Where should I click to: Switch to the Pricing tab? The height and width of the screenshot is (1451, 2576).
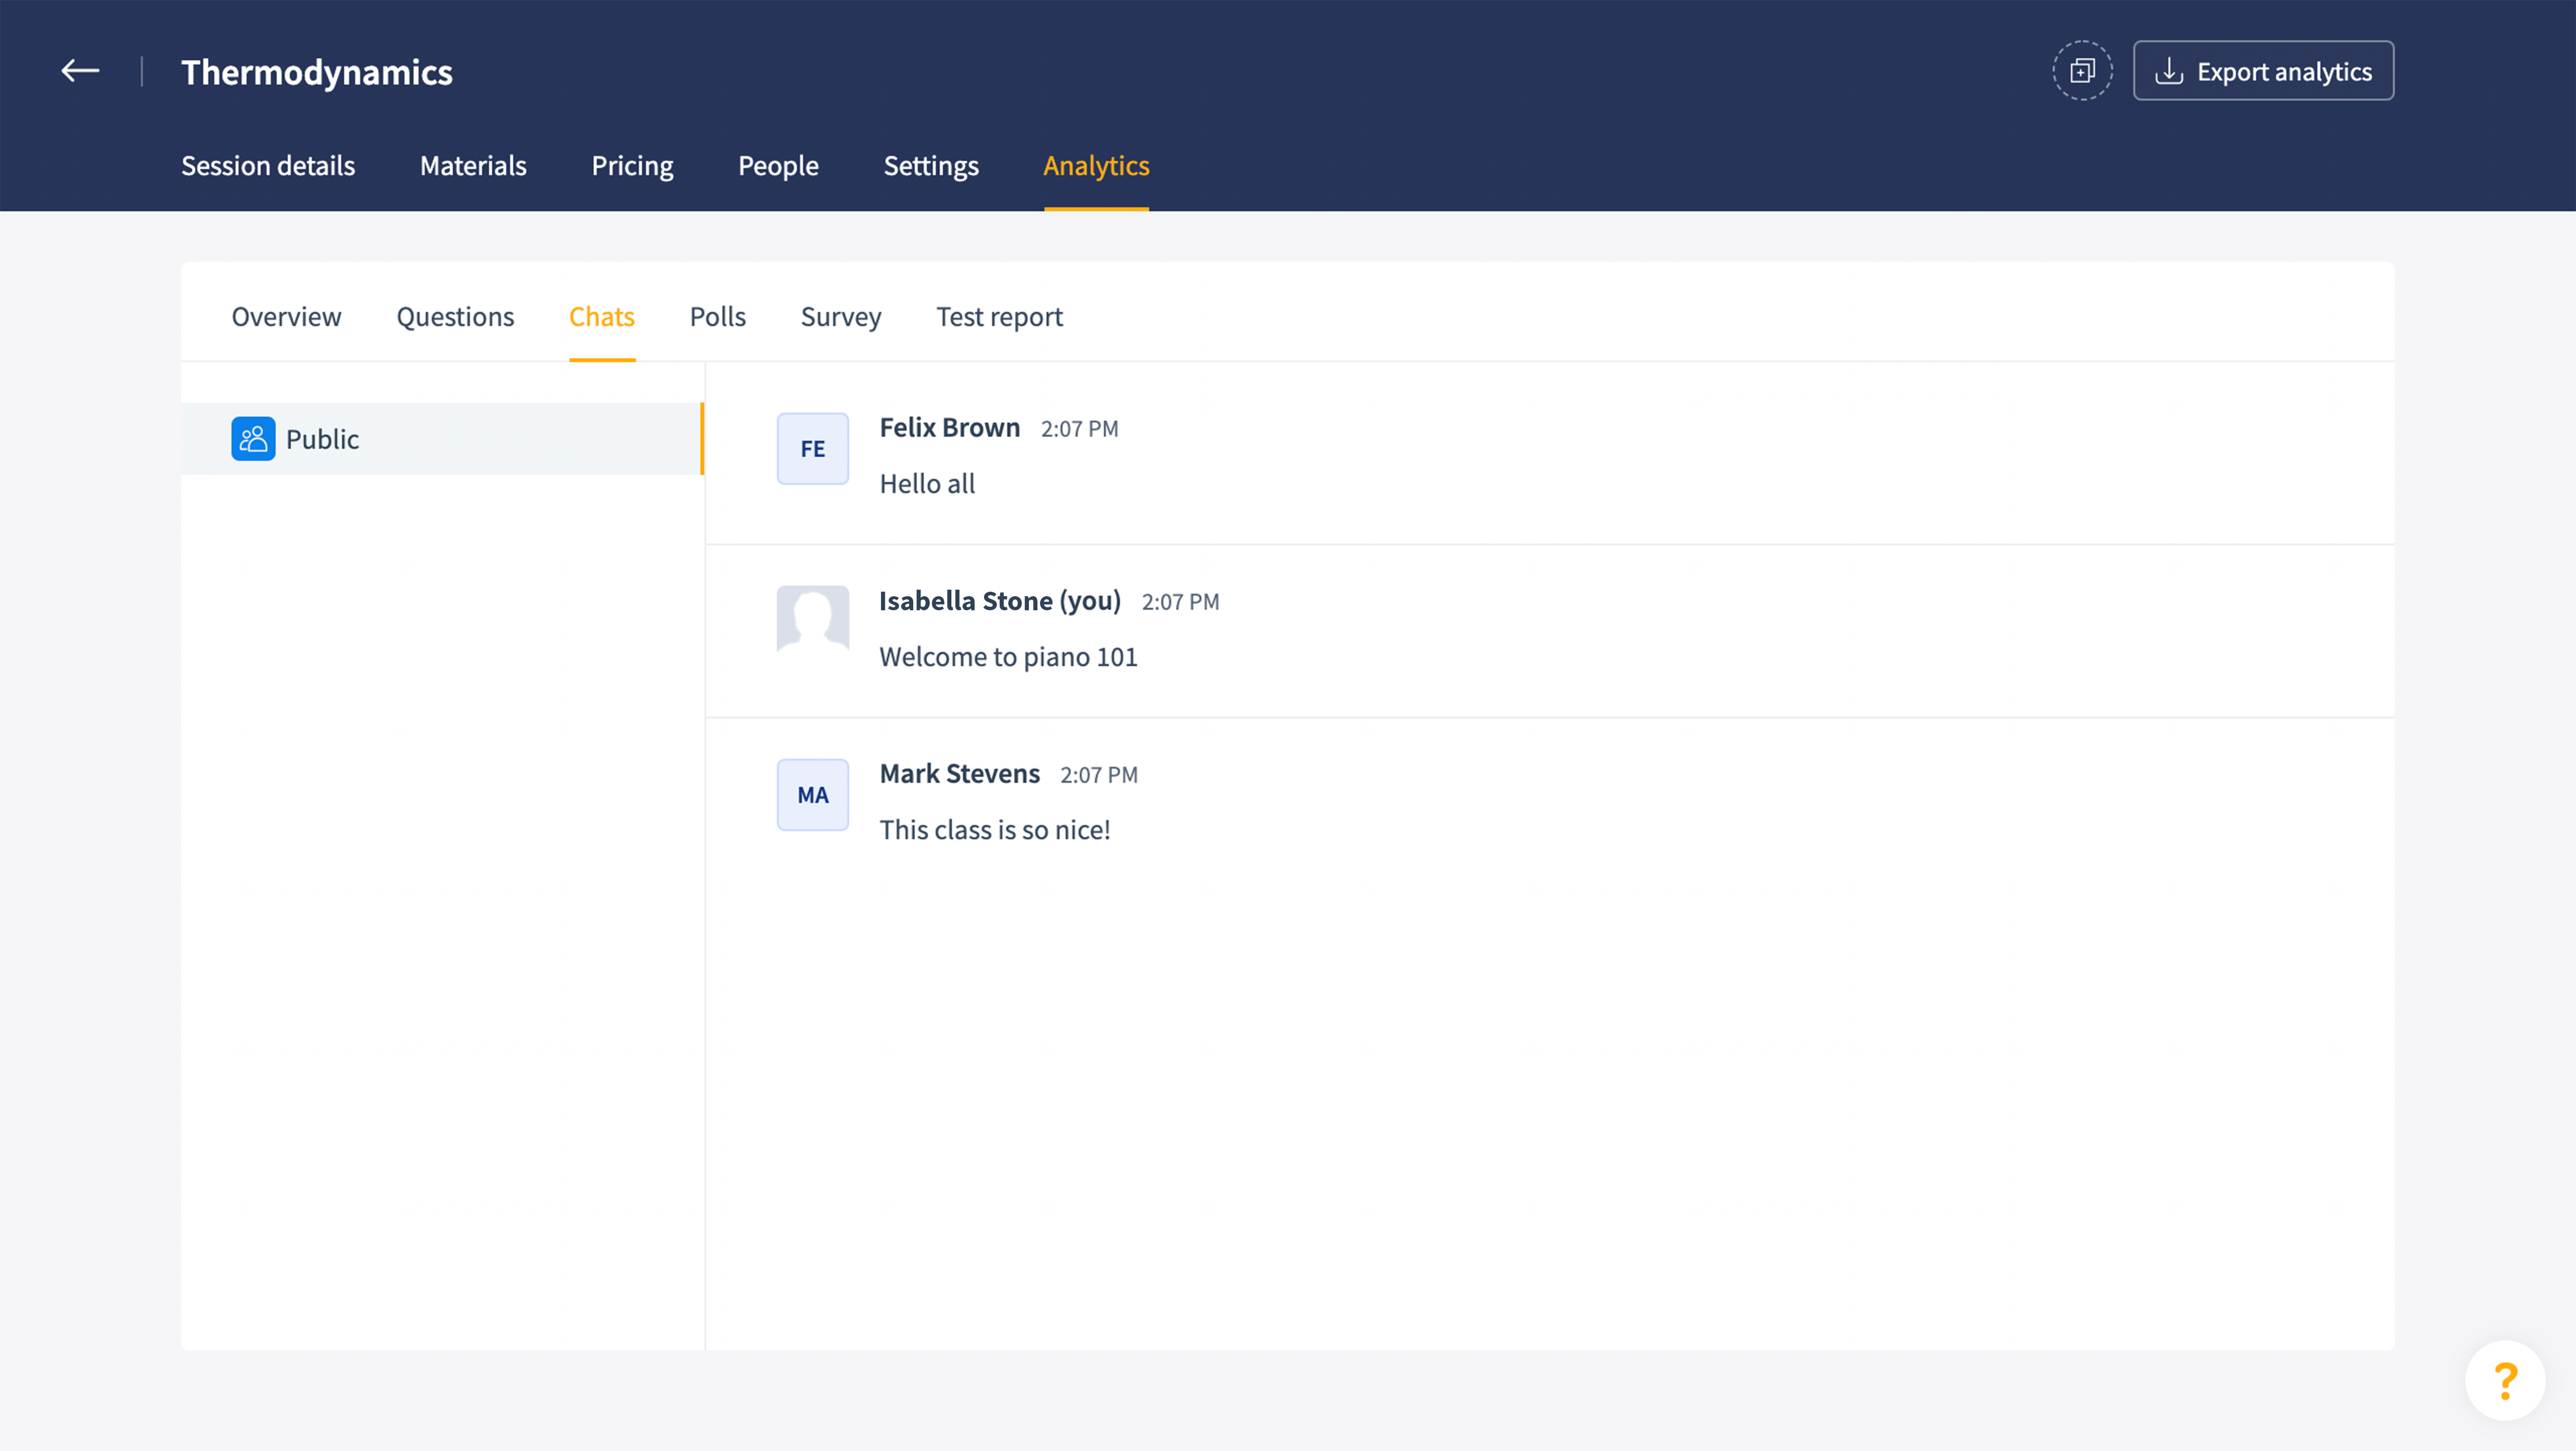click(632, 166)
